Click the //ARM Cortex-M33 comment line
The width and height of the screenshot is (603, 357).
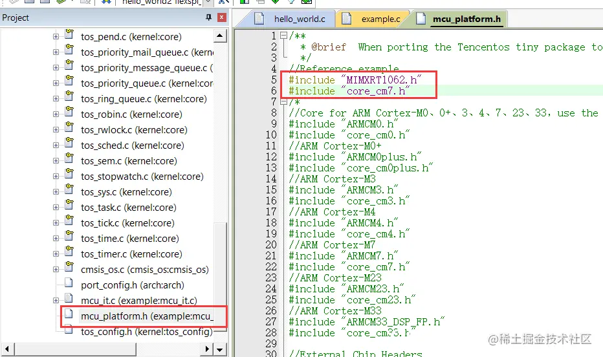click(335, 311)
